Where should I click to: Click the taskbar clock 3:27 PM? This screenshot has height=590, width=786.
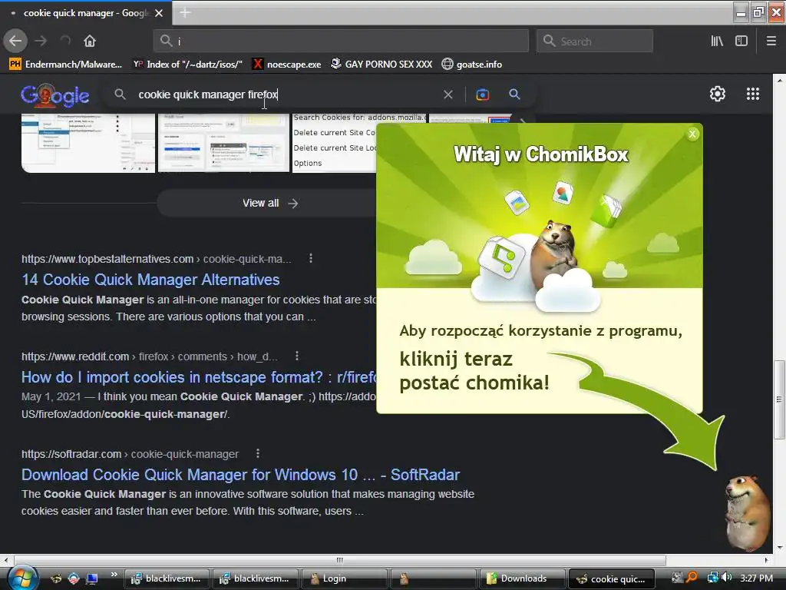point(756,578)
